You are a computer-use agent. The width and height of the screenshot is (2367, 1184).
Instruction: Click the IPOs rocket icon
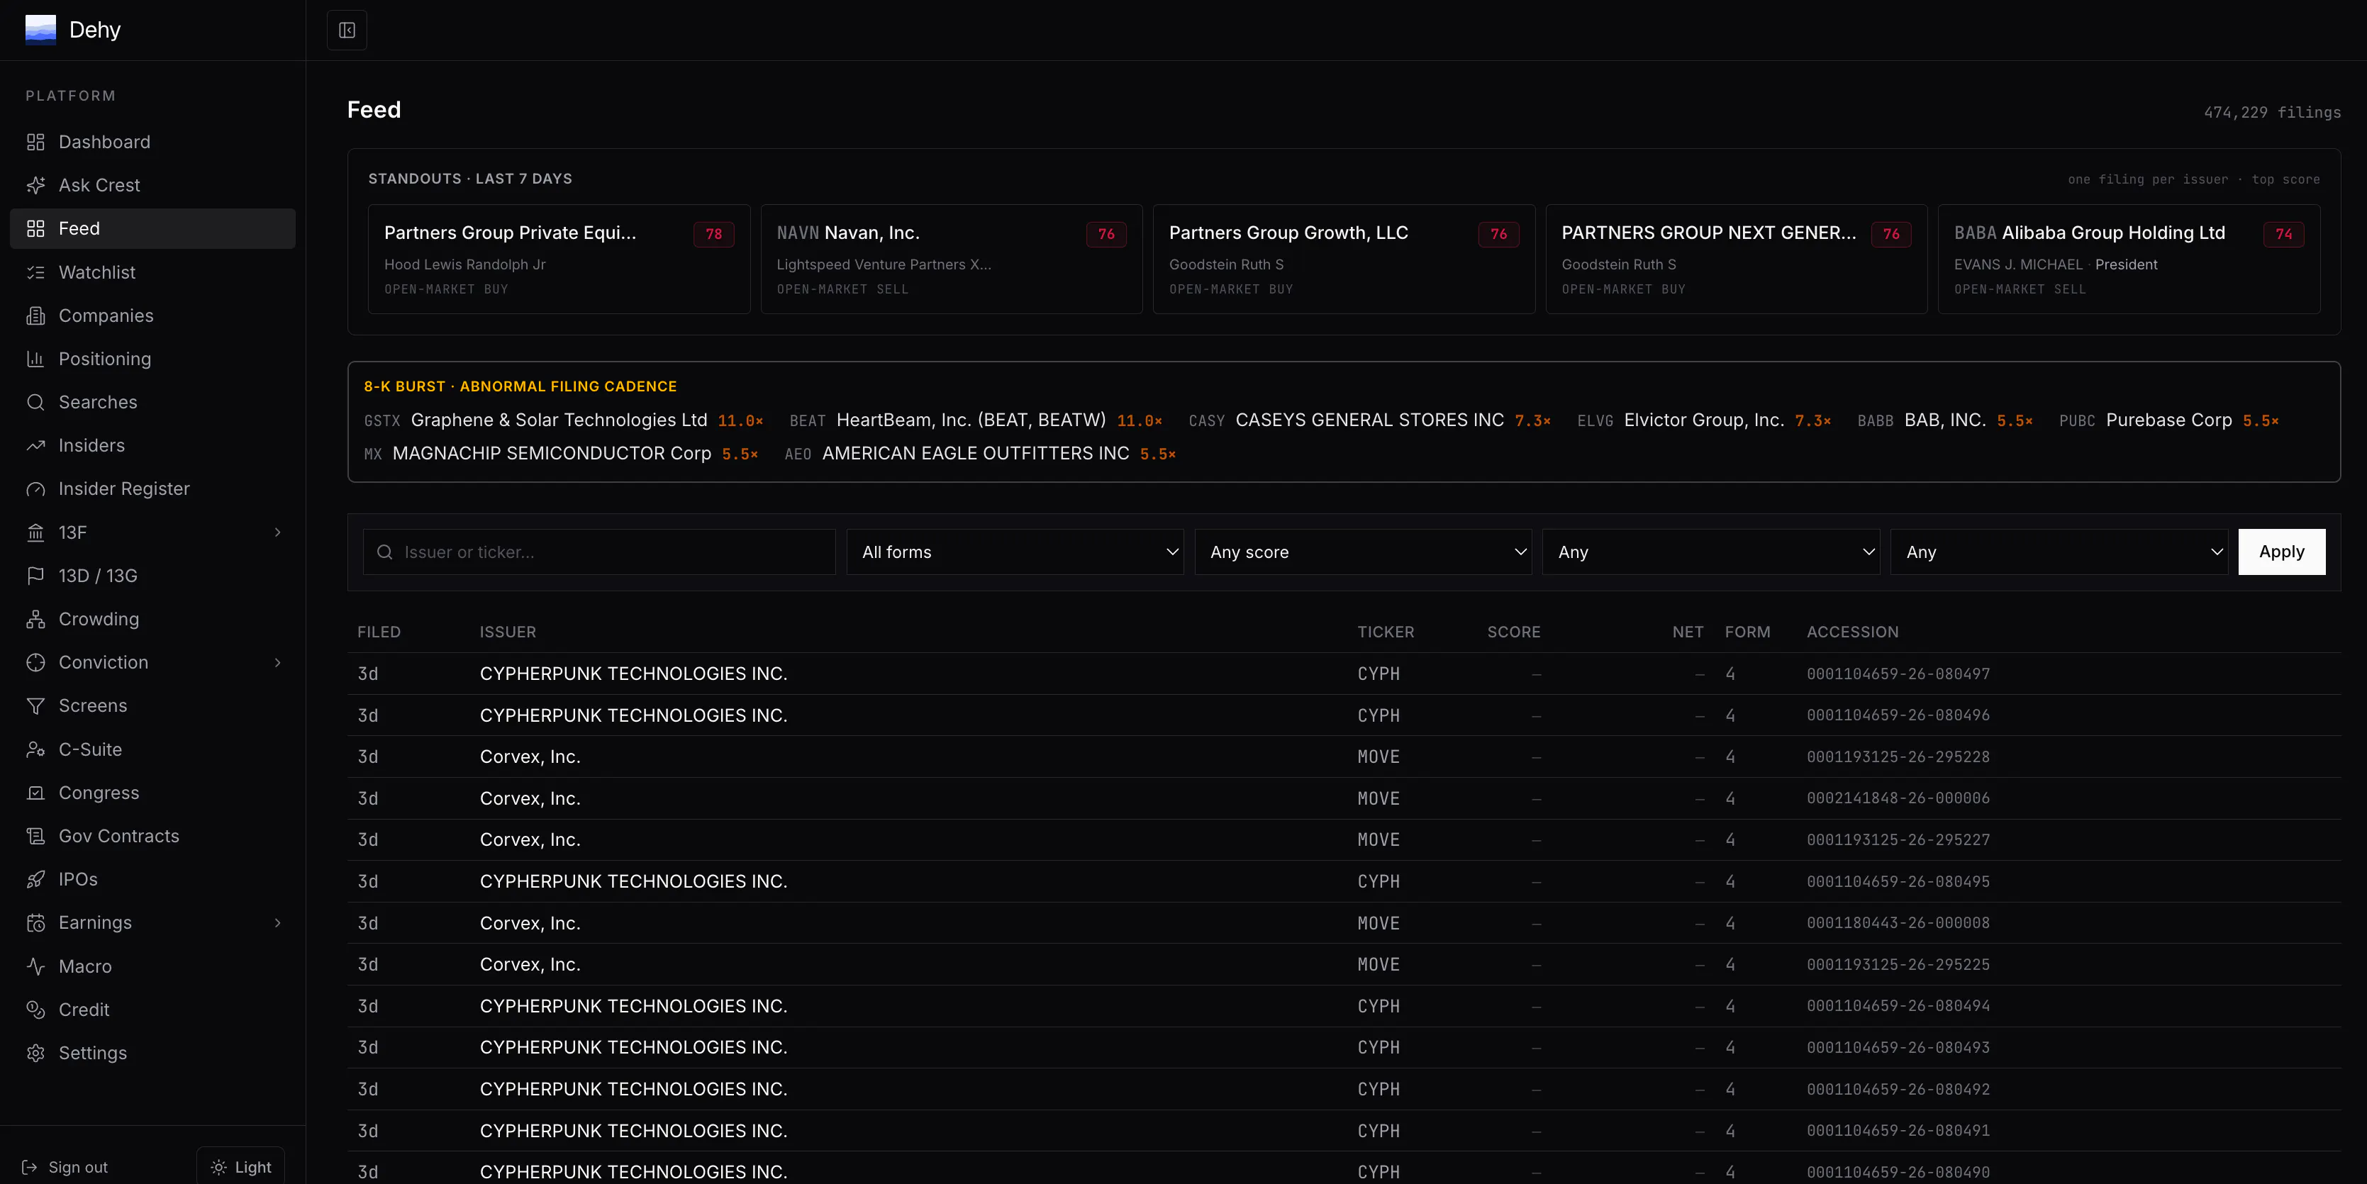[x=36, y=879]
